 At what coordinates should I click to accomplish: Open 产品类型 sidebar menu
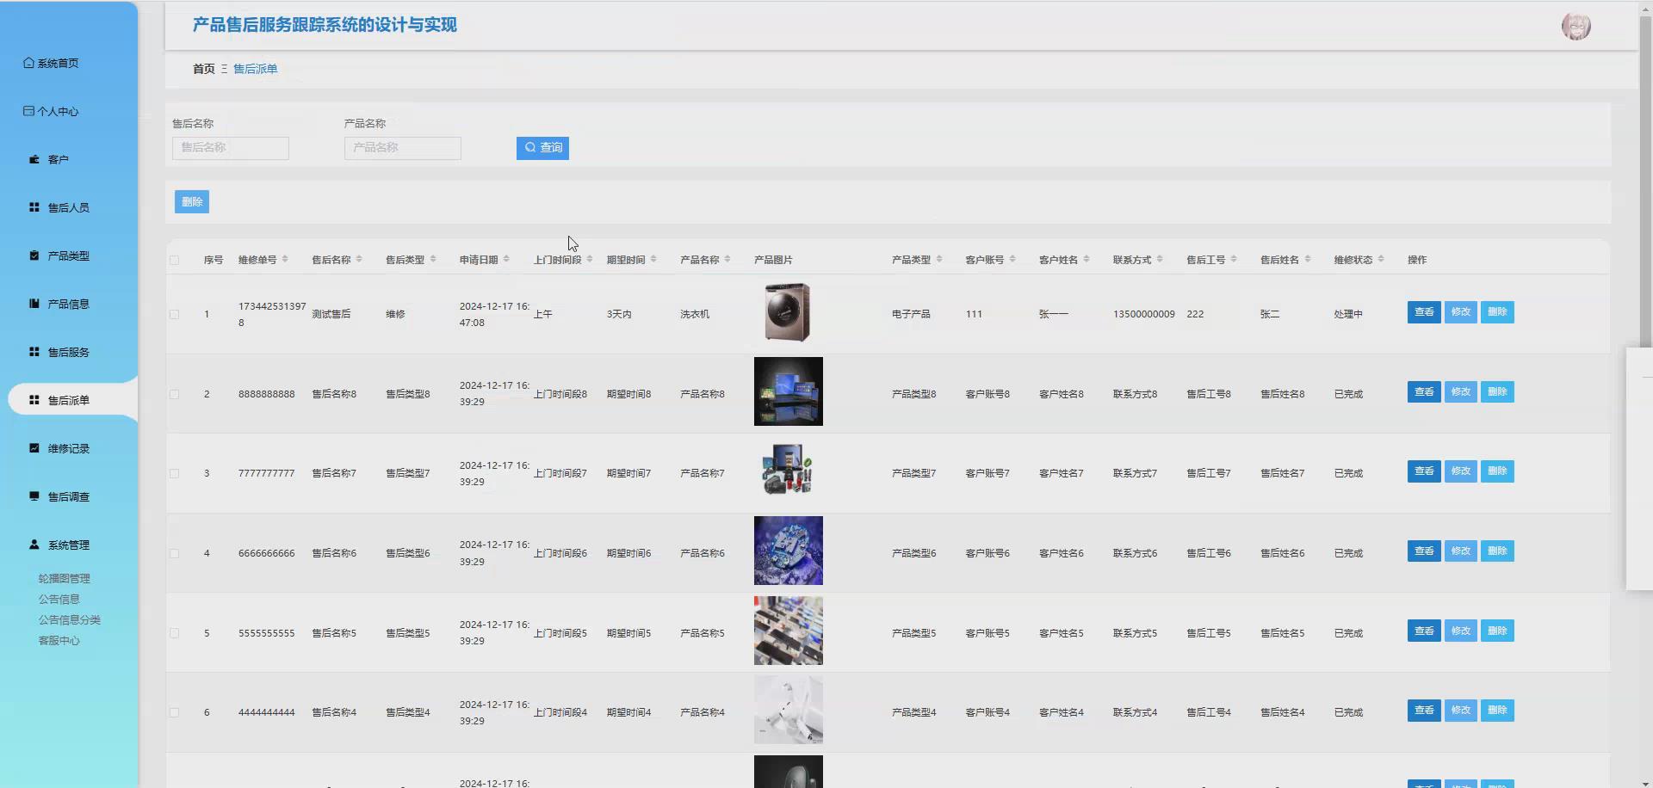coord(59,255)
